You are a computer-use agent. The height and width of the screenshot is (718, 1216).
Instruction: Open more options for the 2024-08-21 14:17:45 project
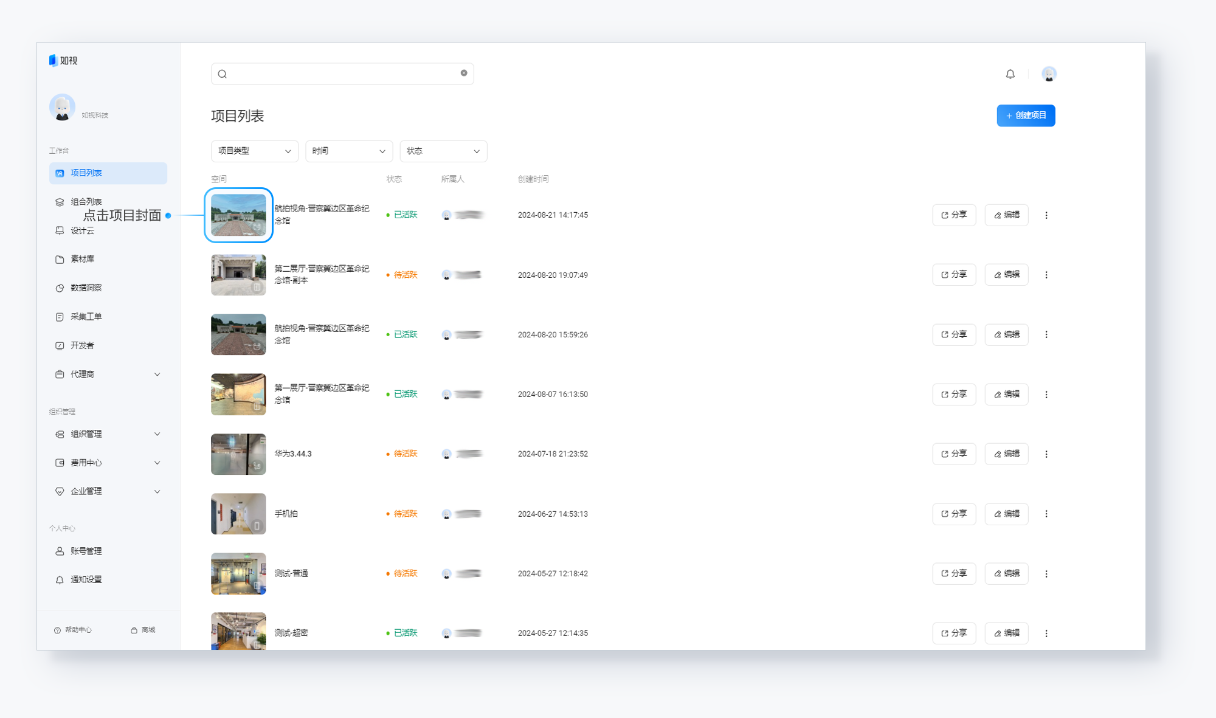pyautogui.click(x=1046, y=215)
